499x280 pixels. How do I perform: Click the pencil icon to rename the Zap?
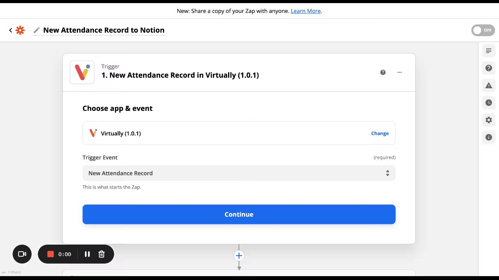coord(37,30)
